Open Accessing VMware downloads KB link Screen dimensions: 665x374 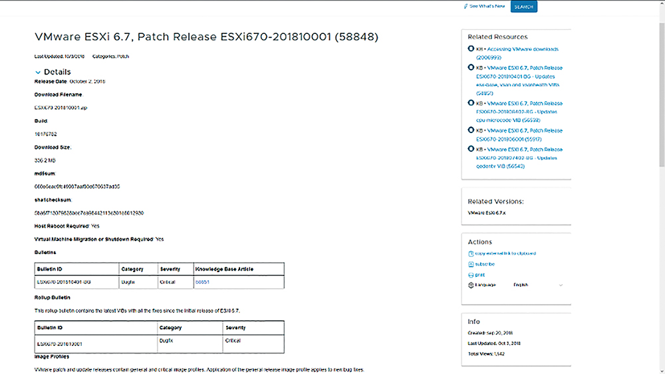pos(517,53)
